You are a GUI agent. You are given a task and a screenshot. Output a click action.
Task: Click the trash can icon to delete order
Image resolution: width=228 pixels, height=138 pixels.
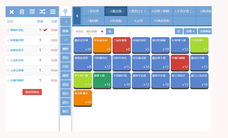[x=22, y=12]
